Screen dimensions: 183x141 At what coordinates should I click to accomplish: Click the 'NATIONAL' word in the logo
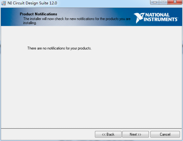click(157, 15)
